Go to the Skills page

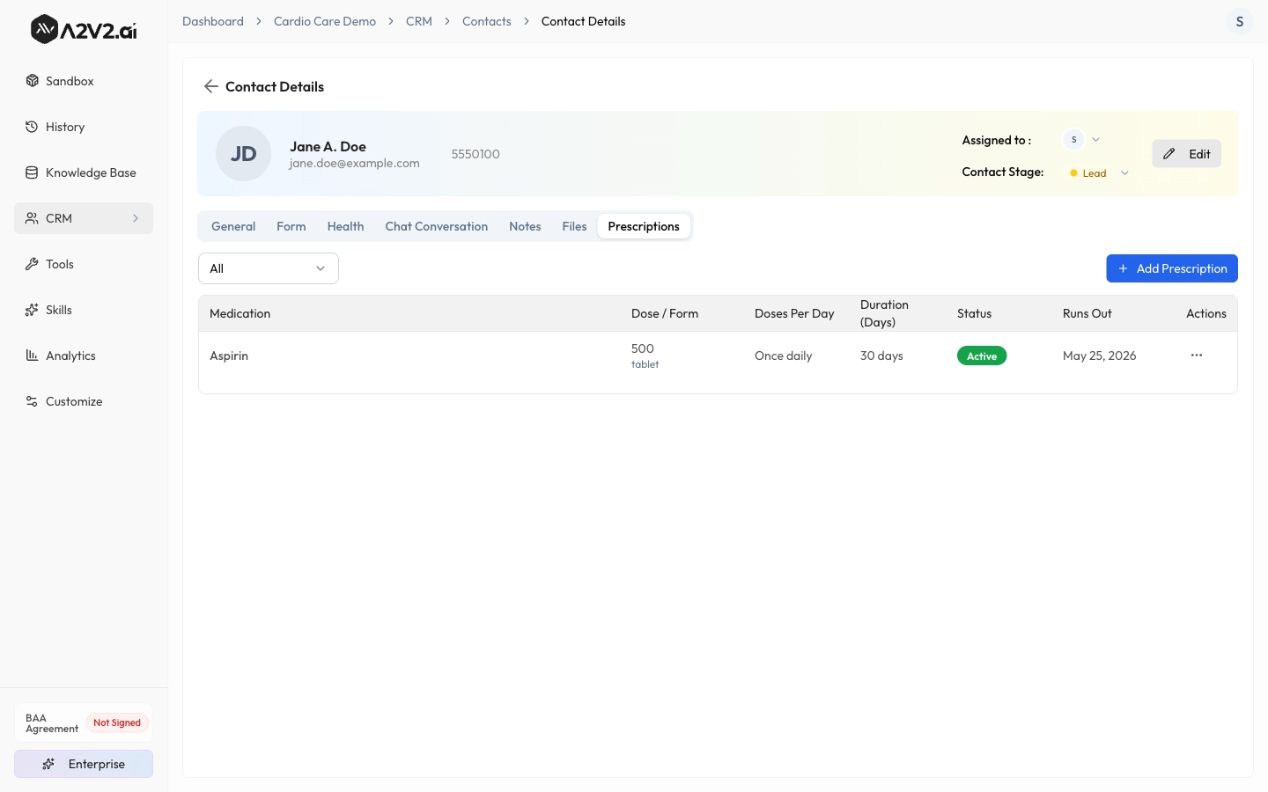tap(58, 310)
